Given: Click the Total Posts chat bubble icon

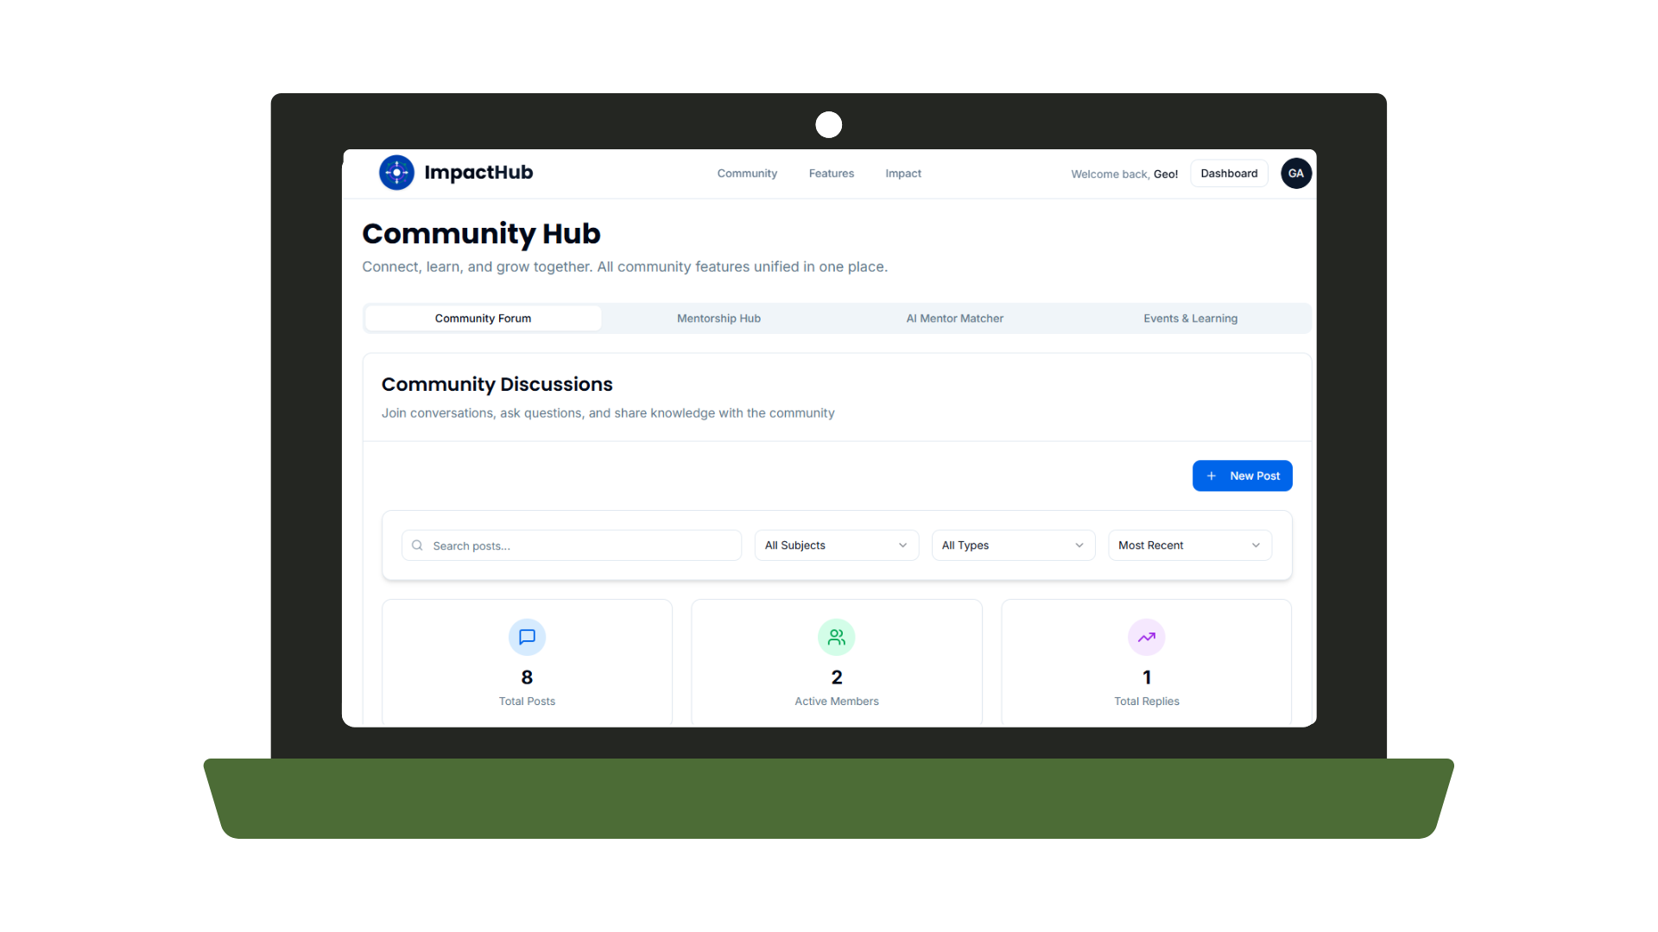Looking at the screenshot, I should point(527,637).
